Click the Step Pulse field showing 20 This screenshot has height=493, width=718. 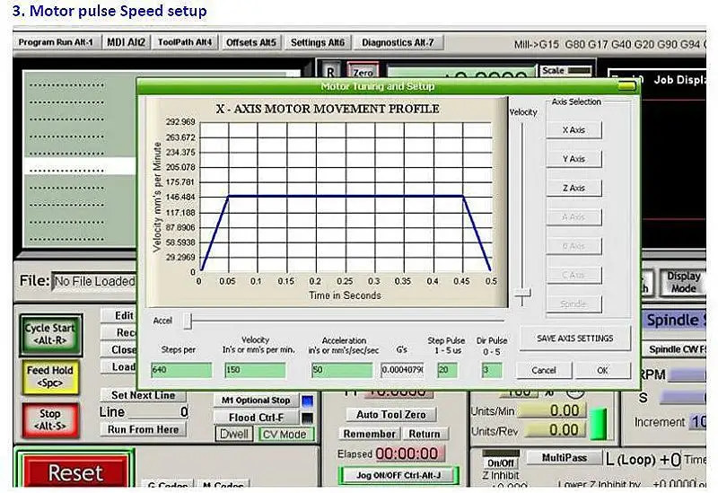point(447,370)
